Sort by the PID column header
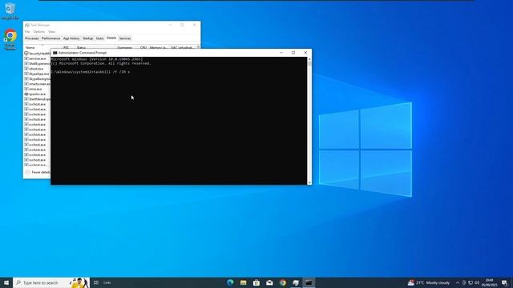513x288 pixels. click(x=66, y=48)
